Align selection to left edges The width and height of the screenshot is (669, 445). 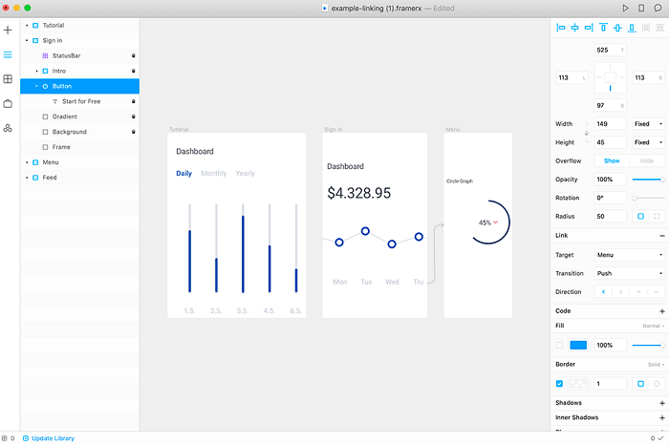point(561,28)
